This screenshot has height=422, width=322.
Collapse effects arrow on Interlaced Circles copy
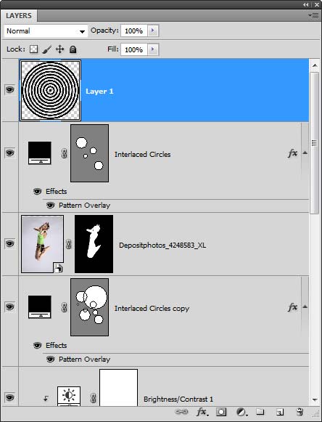pos(305,307)
